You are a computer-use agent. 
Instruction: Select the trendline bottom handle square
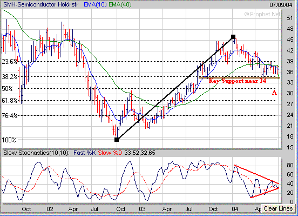tap(117, 140)
